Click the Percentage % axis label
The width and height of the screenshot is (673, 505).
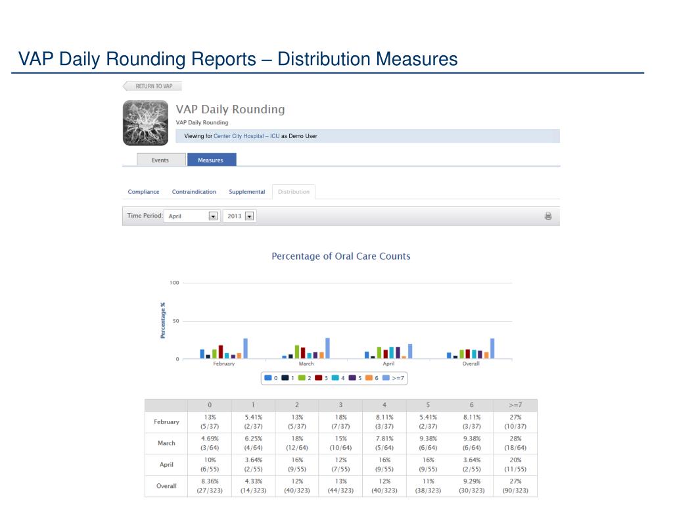(x=163, y=320)
